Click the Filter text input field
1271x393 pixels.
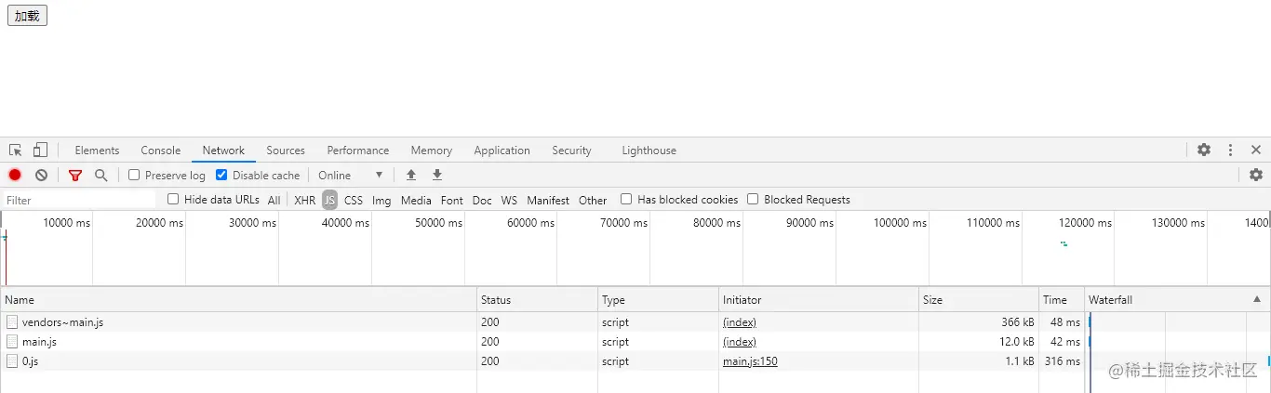79,200
